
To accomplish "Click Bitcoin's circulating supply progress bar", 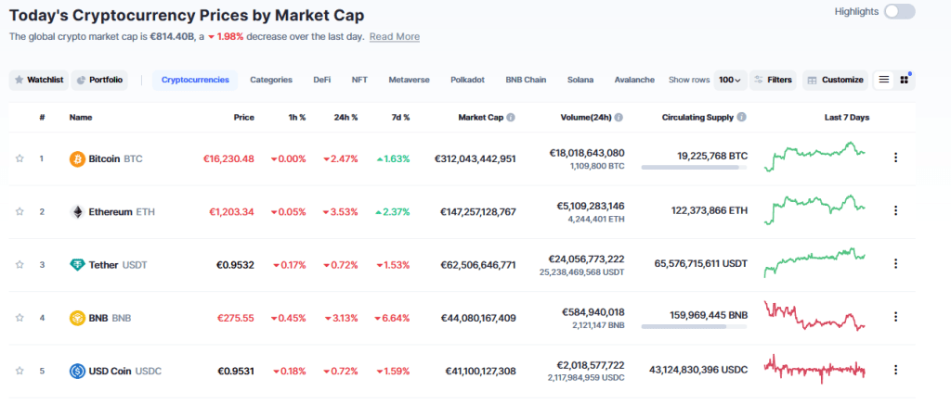I will [x=695, y=167].
